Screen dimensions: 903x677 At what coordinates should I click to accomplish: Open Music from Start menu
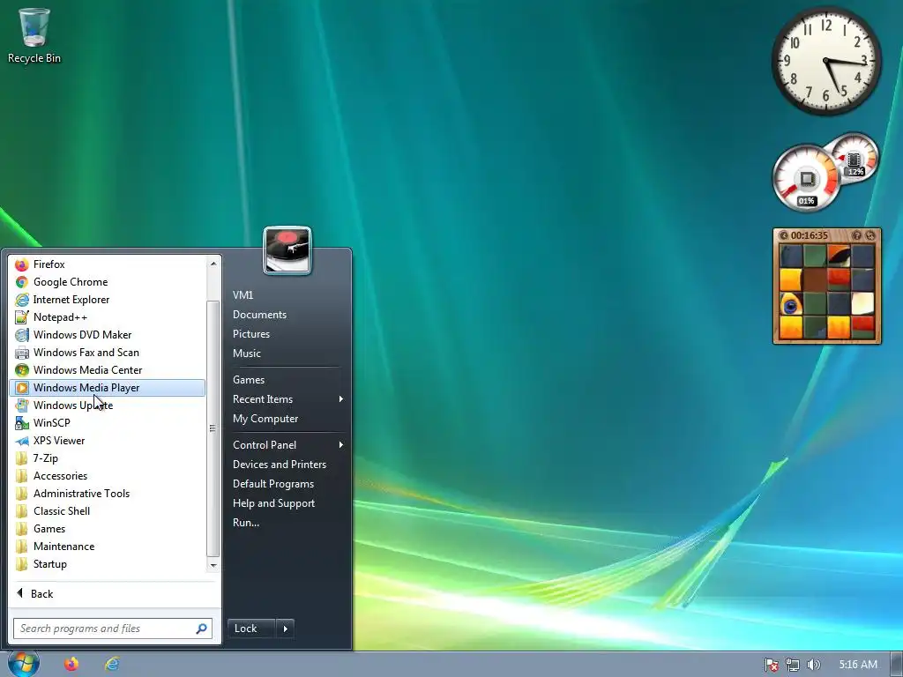point(287,353)
